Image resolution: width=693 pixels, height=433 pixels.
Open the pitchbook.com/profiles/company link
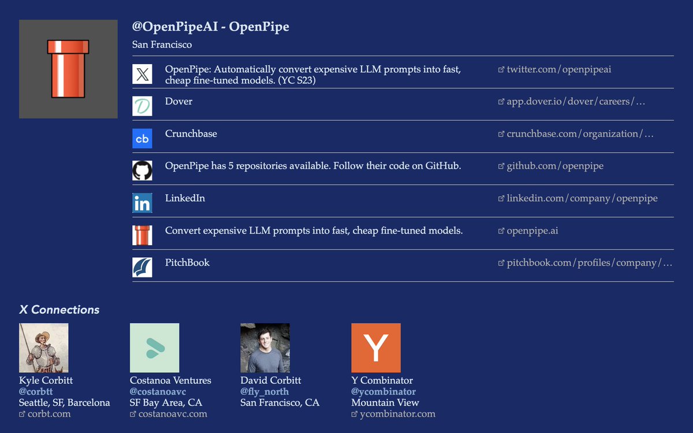[590, 263]
